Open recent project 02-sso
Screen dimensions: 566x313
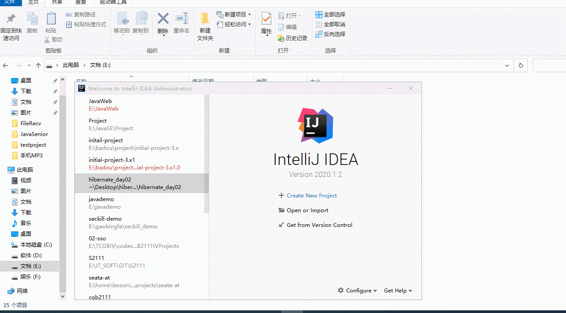[140, 242]
